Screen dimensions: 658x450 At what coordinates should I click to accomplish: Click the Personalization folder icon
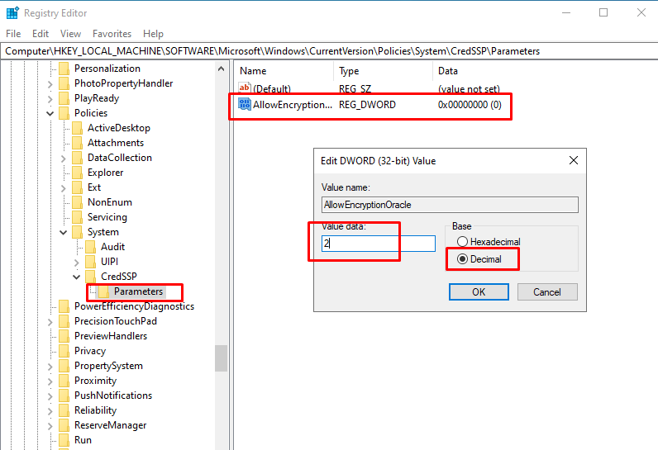pos(64,69)
